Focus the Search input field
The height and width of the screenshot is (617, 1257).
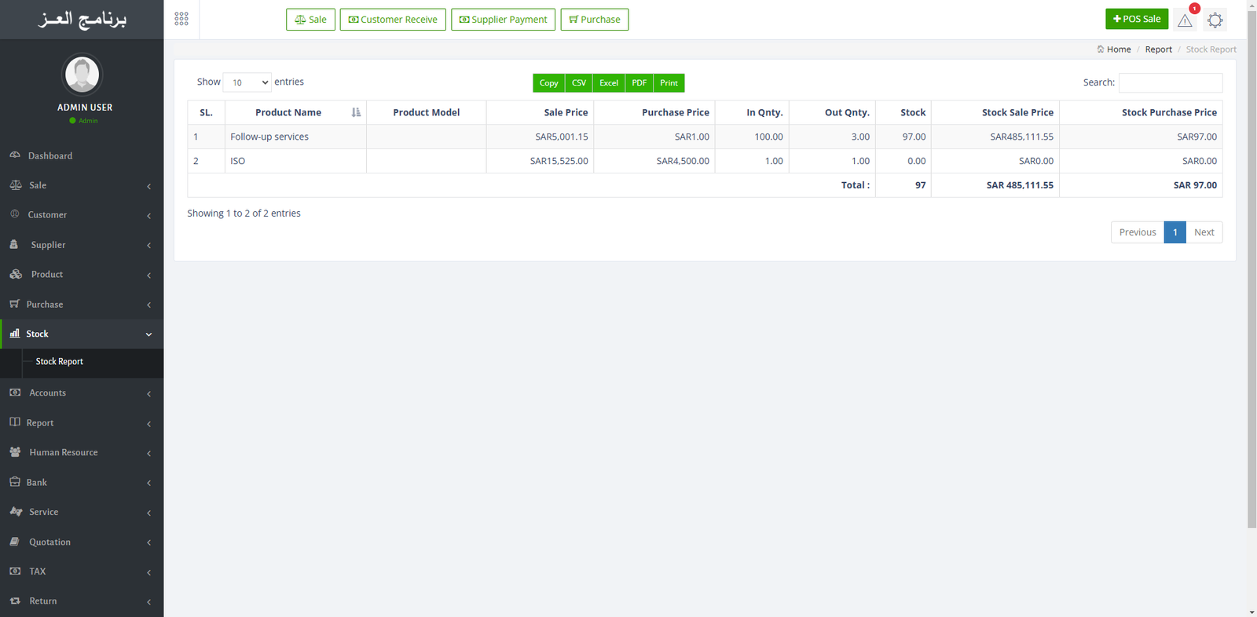coord(1170,82)
